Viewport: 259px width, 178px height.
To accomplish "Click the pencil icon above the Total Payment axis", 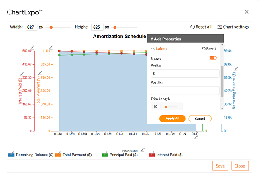I will pyautogui.click(x=39, y=73).
